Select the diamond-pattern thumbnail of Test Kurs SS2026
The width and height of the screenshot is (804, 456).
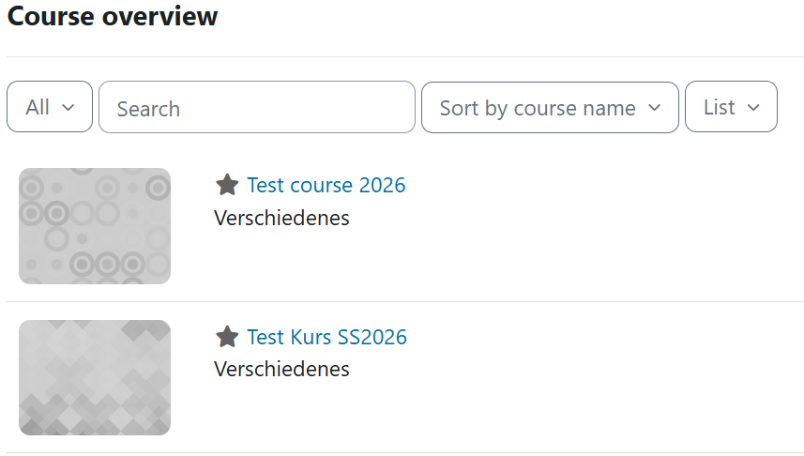coord(95,377)
